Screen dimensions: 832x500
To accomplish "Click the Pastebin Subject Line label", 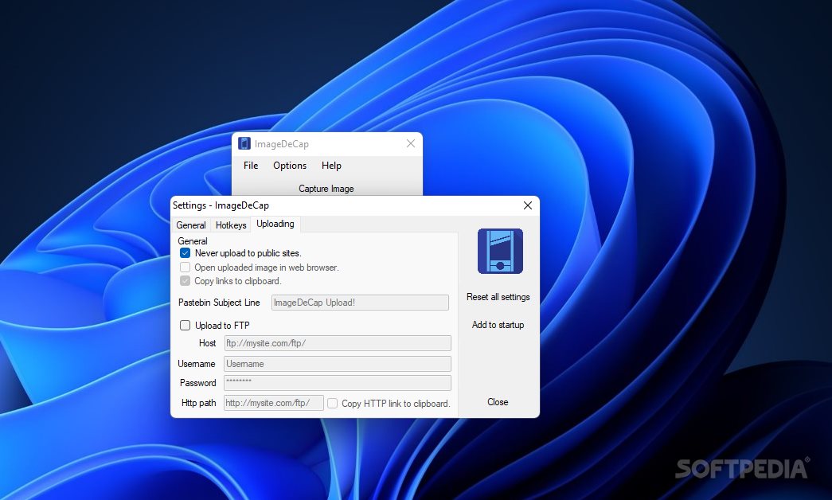I will (x=219, y=303).
